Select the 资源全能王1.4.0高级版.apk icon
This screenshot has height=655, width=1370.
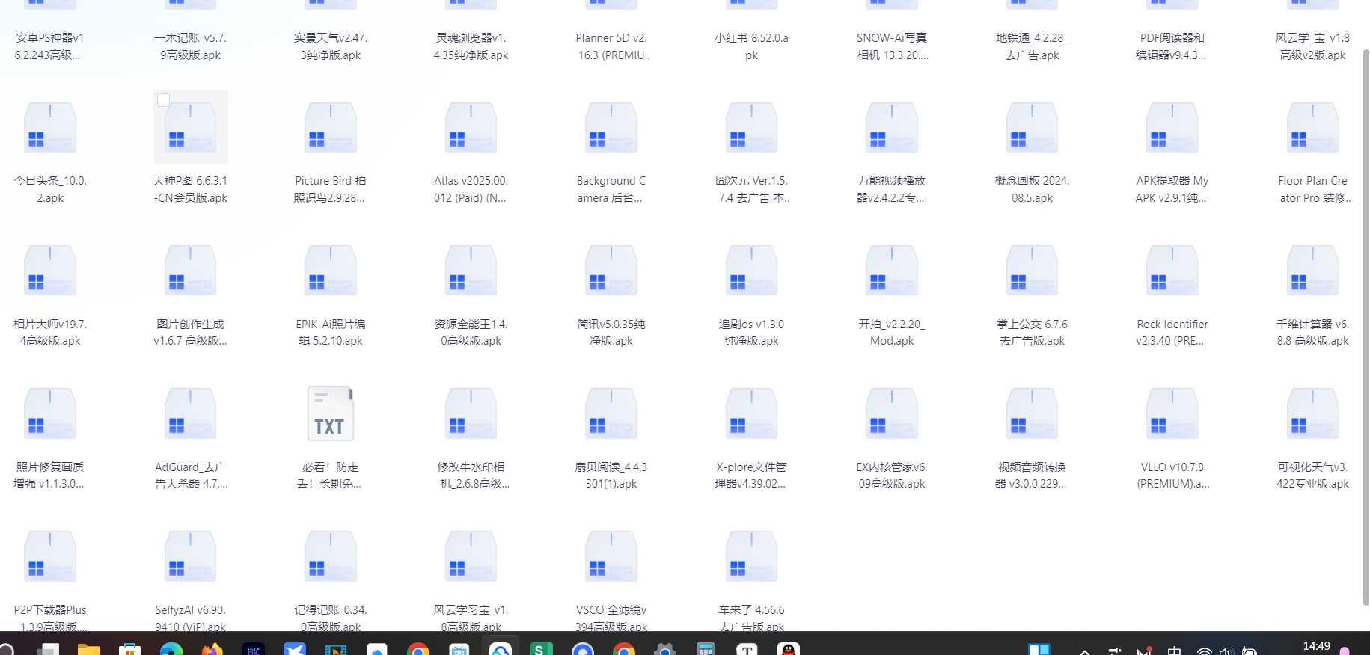pos(471,271)
